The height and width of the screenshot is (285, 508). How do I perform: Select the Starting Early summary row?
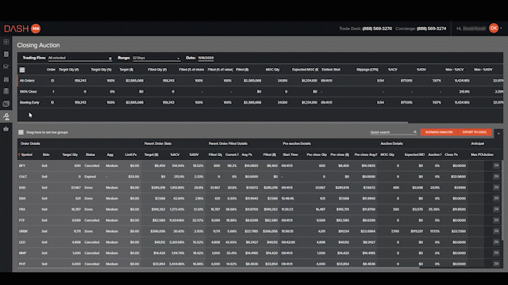click(x=260, y=102)
